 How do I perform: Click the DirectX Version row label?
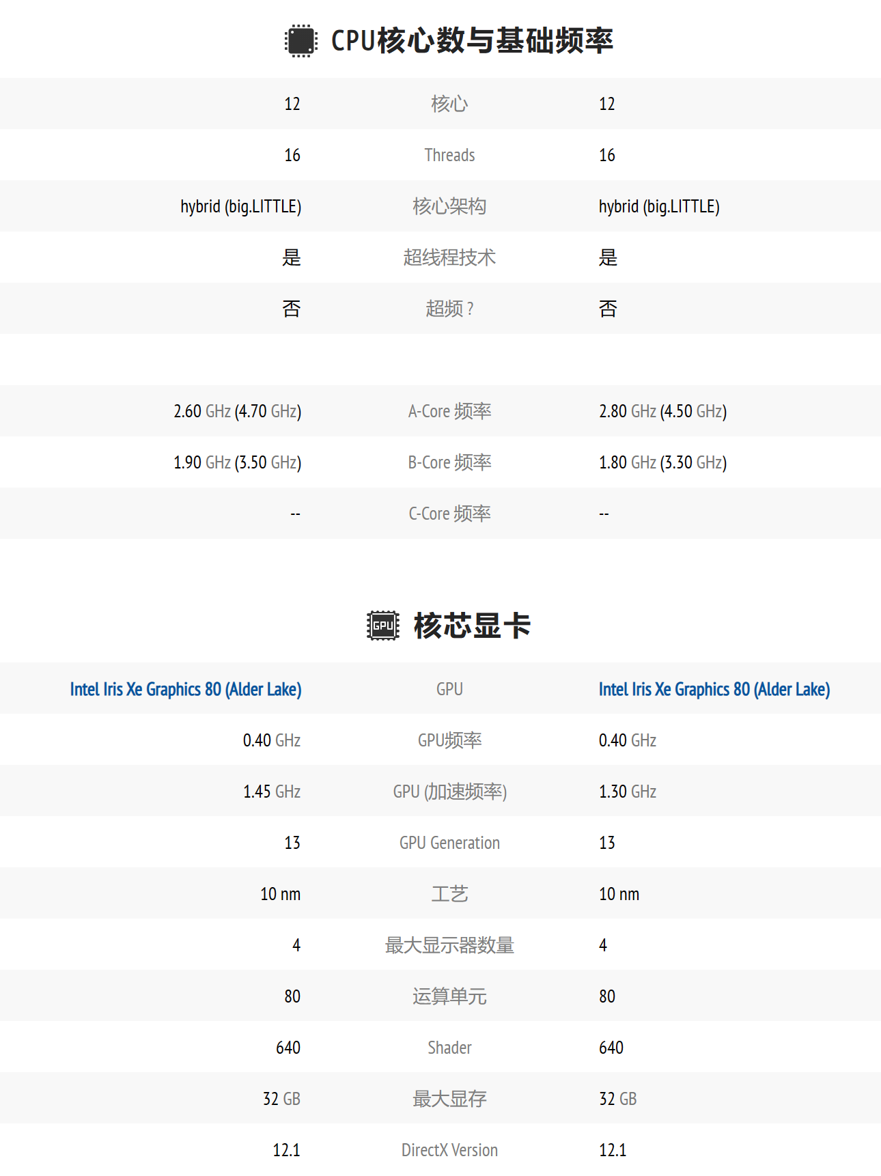[x=449, y=1150]
